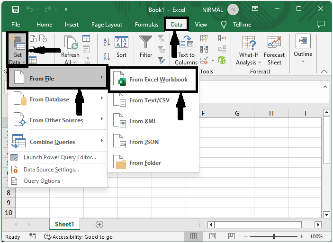Open the Combine Queries submenu
The height and width of the screenshot is (243, 333).
click(58, 141)
